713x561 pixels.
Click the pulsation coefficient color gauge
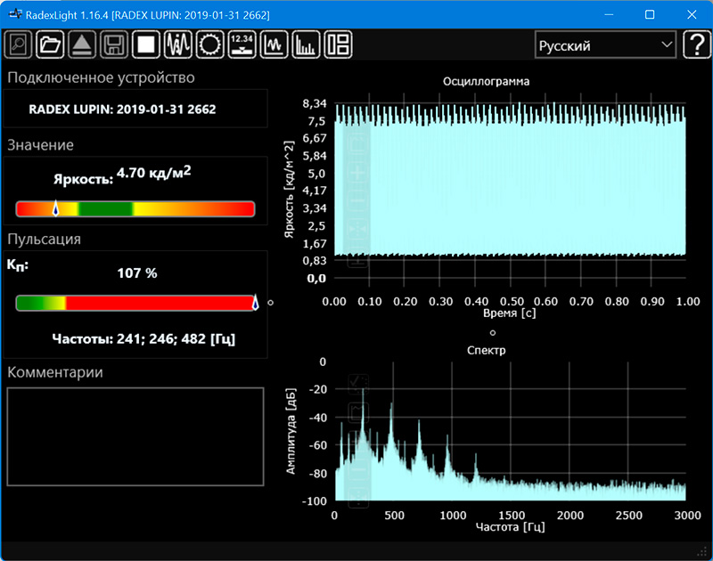[135, 304]
